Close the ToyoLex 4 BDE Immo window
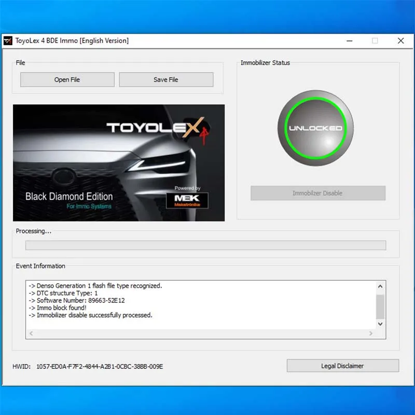 (400, 40)
